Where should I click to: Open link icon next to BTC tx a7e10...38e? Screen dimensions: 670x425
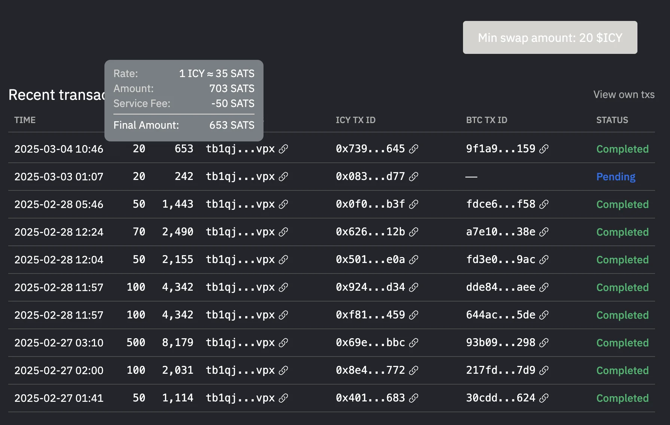pyautogui.click(x=544, y=232)
